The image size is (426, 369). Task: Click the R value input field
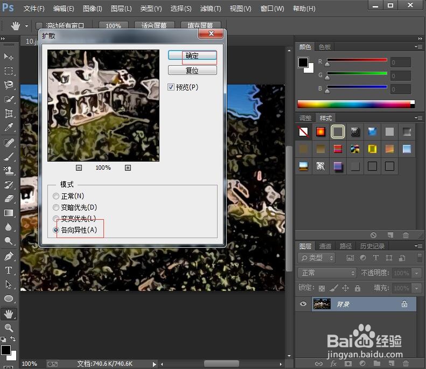(401, 62)
